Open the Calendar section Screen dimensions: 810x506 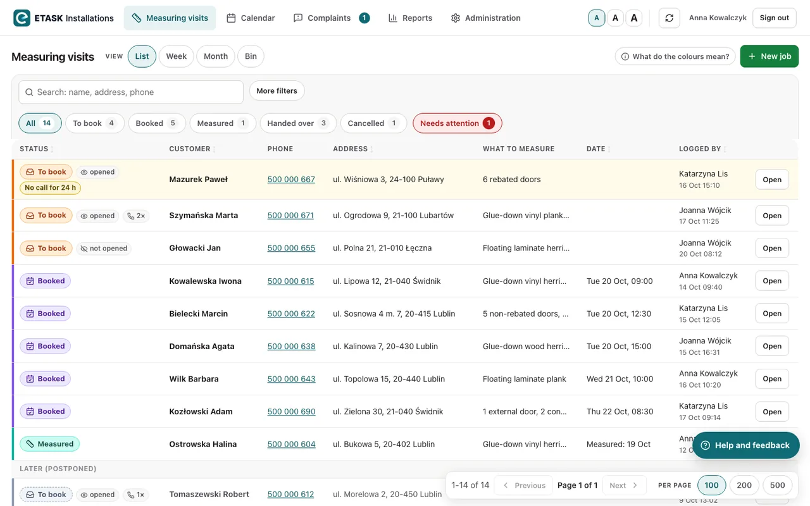point(251,18)
